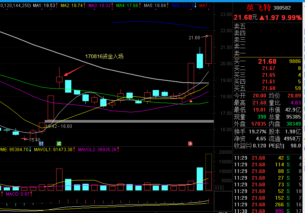Click the PE(动) value 90.0
Screen dimensions: 305x213
point(296,146)
